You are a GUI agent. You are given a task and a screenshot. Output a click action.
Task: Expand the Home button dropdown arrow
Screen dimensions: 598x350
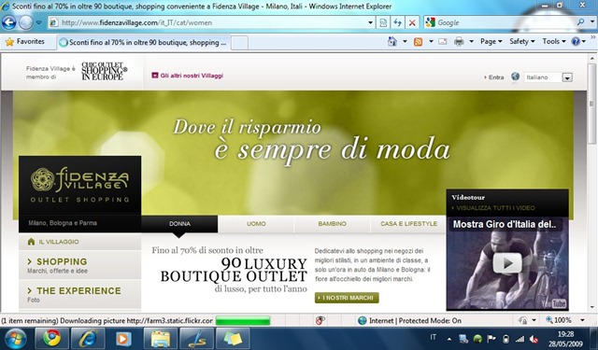(405, 41)
